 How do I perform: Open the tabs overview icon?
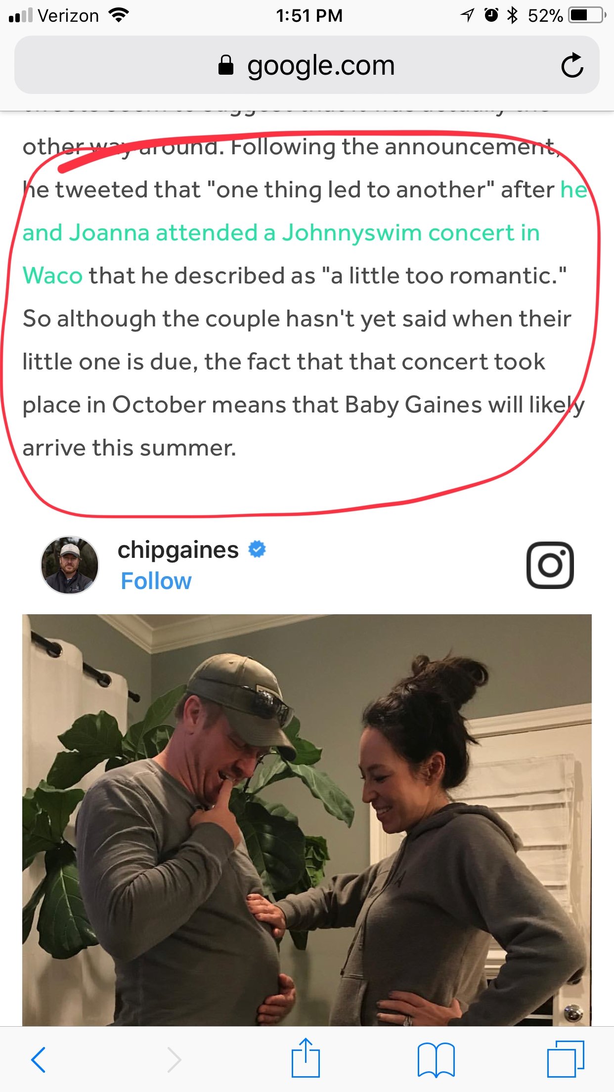click(566, 1059)
